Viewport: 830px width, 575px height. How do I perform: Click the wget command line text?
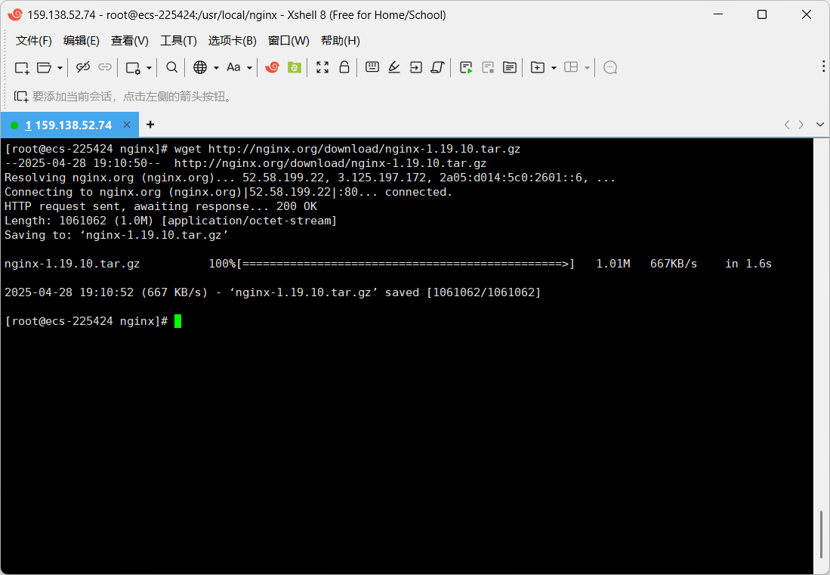pos(347,149)
